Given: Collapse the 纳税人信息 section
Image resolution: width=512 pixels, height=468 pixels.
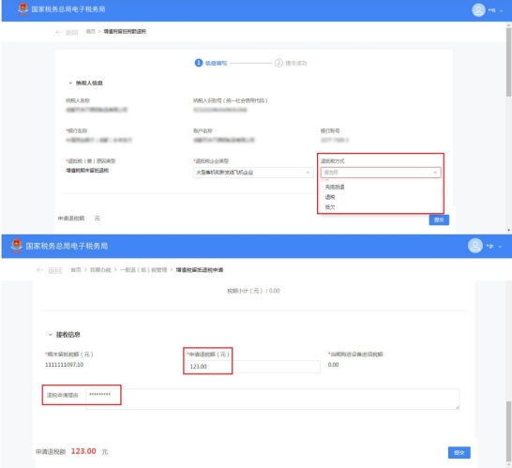Looking at the screenshot, I should click(x=70, y=83).
